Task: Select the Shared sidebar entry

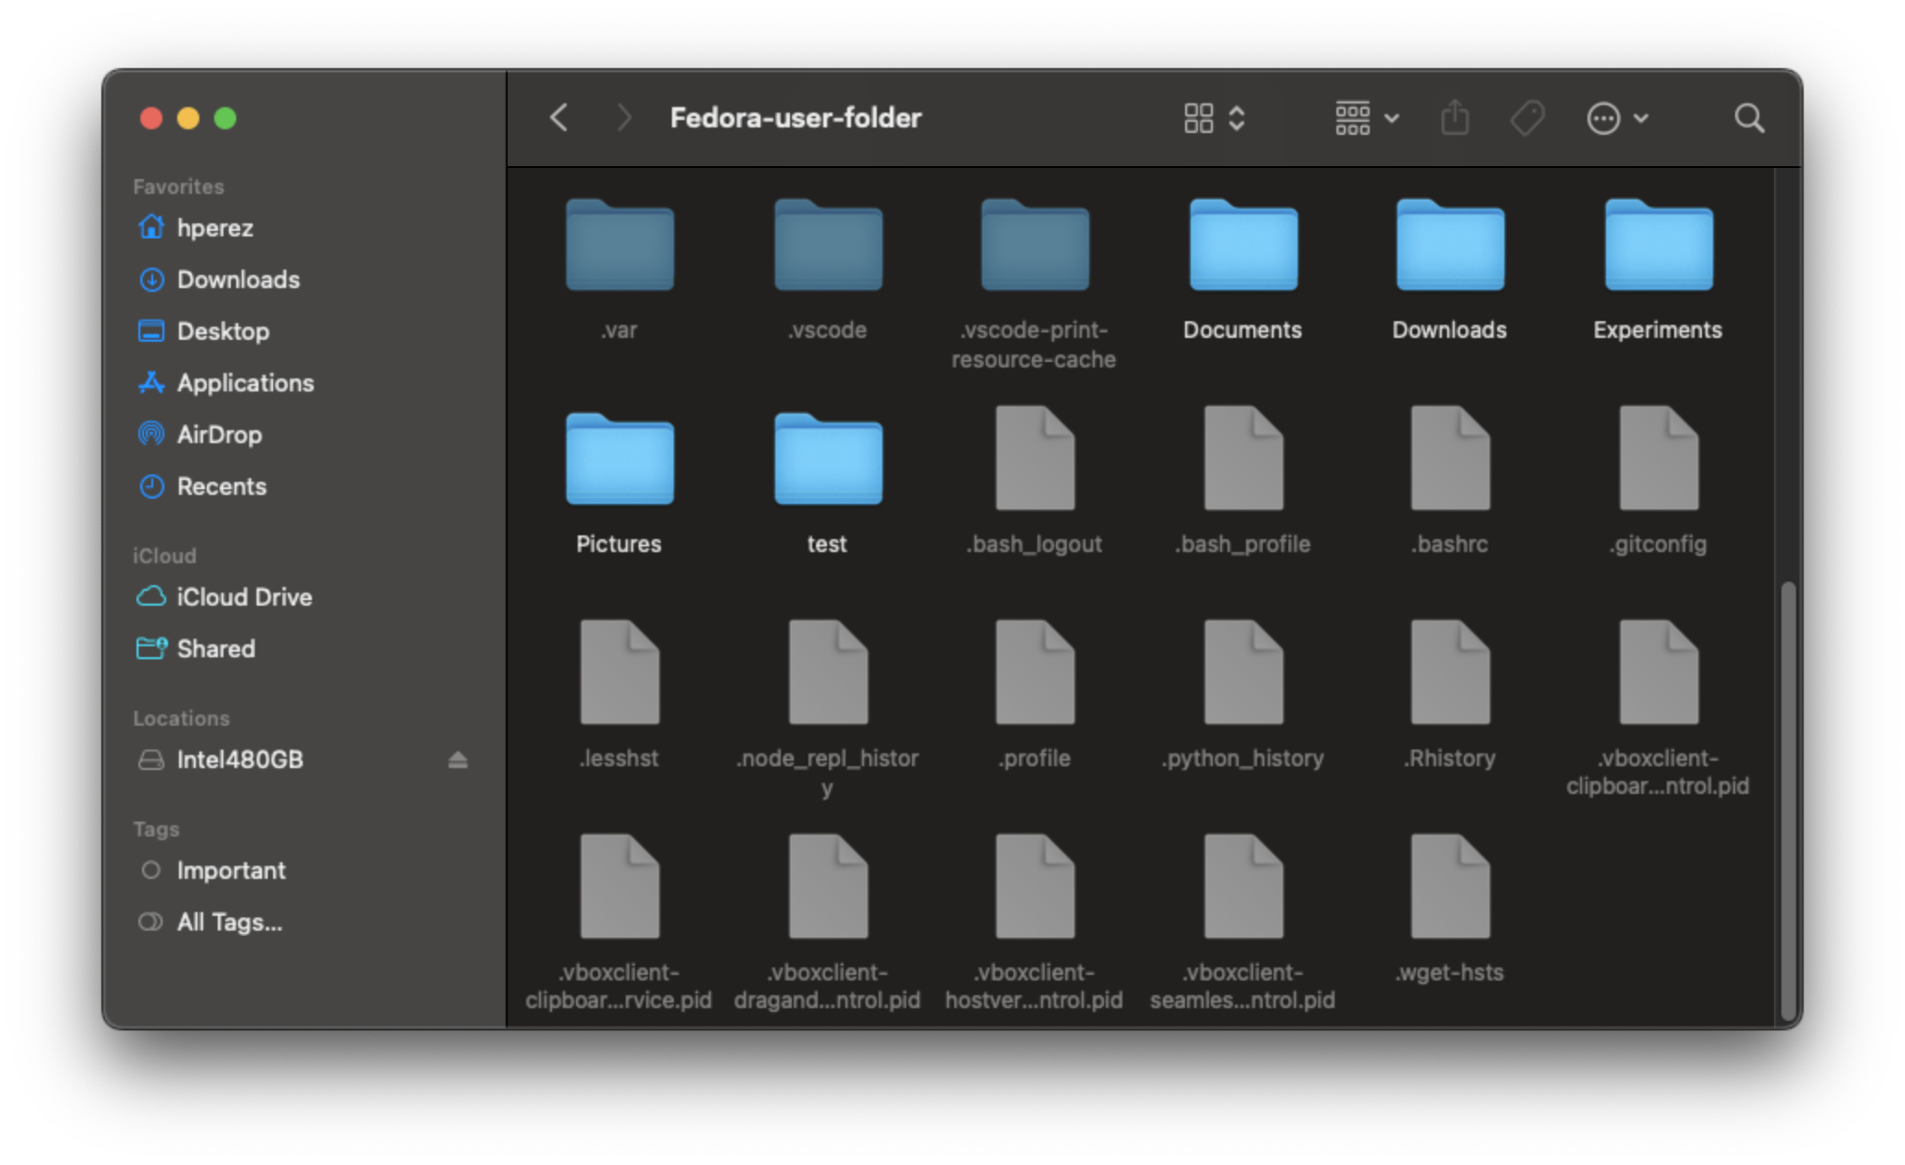Action: [215, 648]
